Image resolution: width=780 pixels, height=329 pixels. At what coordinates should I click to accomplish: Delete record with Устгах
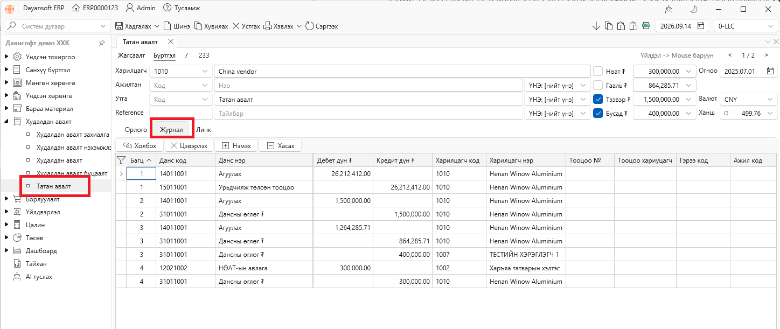pos(246,26)
